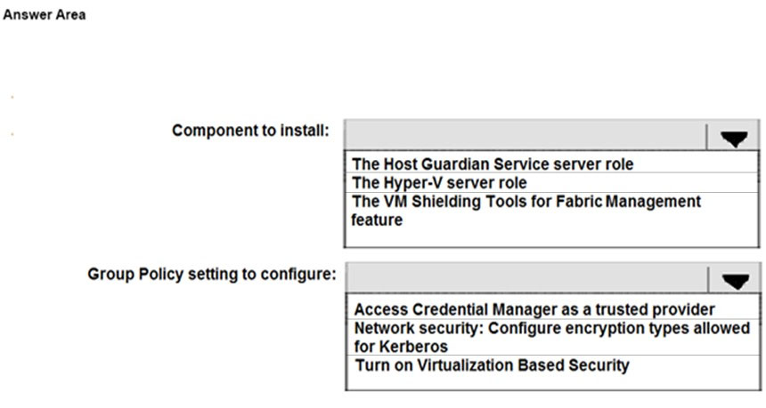Click blank space below Virtualization Based Security option
The image size is (766, 408).
tap(553, 381)
